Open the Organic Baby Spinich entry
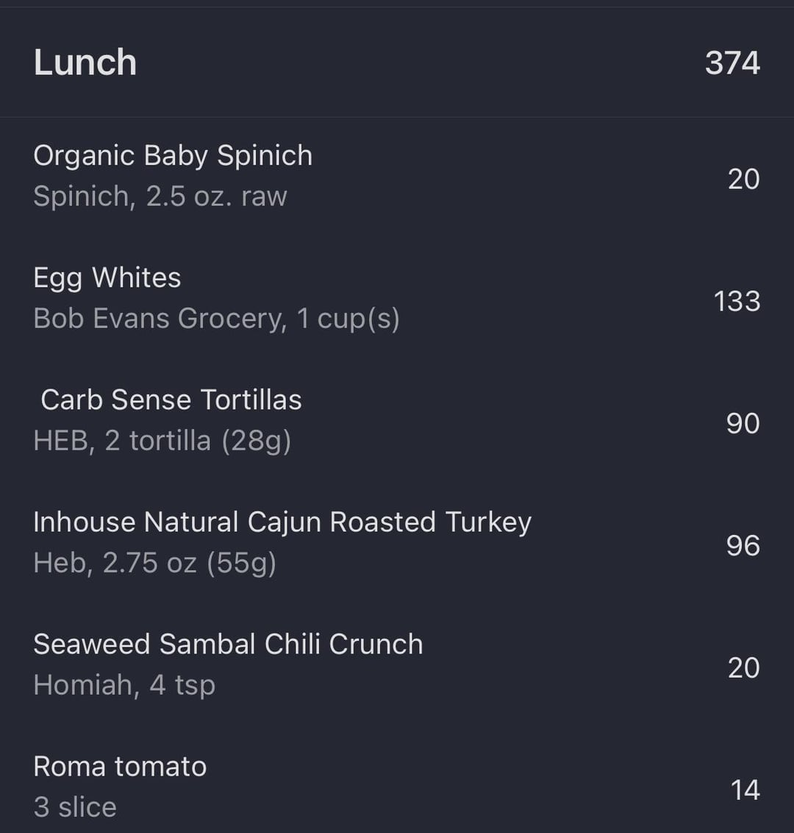 tap(173, 155)
